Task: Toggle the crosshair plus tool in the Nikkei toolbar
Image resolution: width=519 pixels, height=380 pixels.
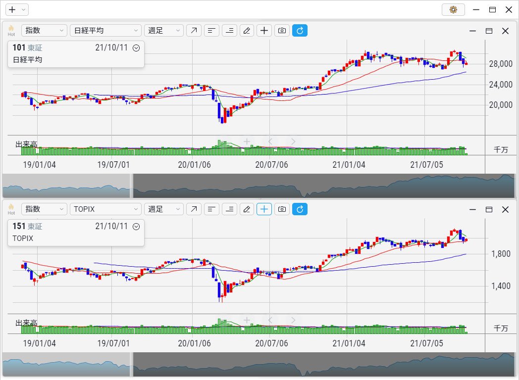Action: click(x=264, y=30)
